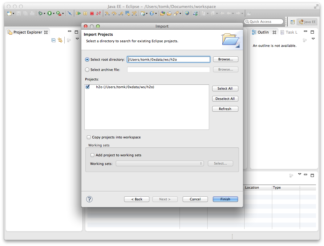This screenshot has height=246, width=324.
Task: Select the 'Select archive file' radio button
Action: coord(87,69)
